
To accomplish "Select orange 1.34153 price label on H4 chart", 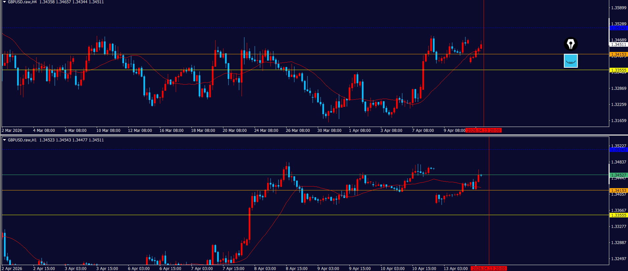I will point(618,54).
